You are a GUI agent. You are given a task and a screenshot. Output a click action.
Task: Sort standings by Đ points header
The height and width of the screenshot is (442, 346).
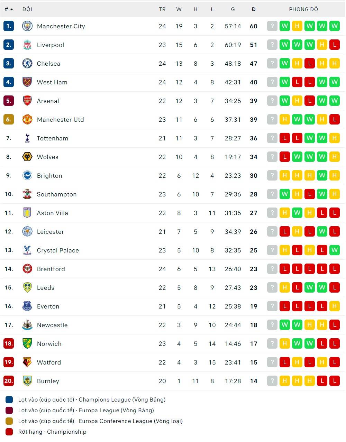tap(254, 9)
